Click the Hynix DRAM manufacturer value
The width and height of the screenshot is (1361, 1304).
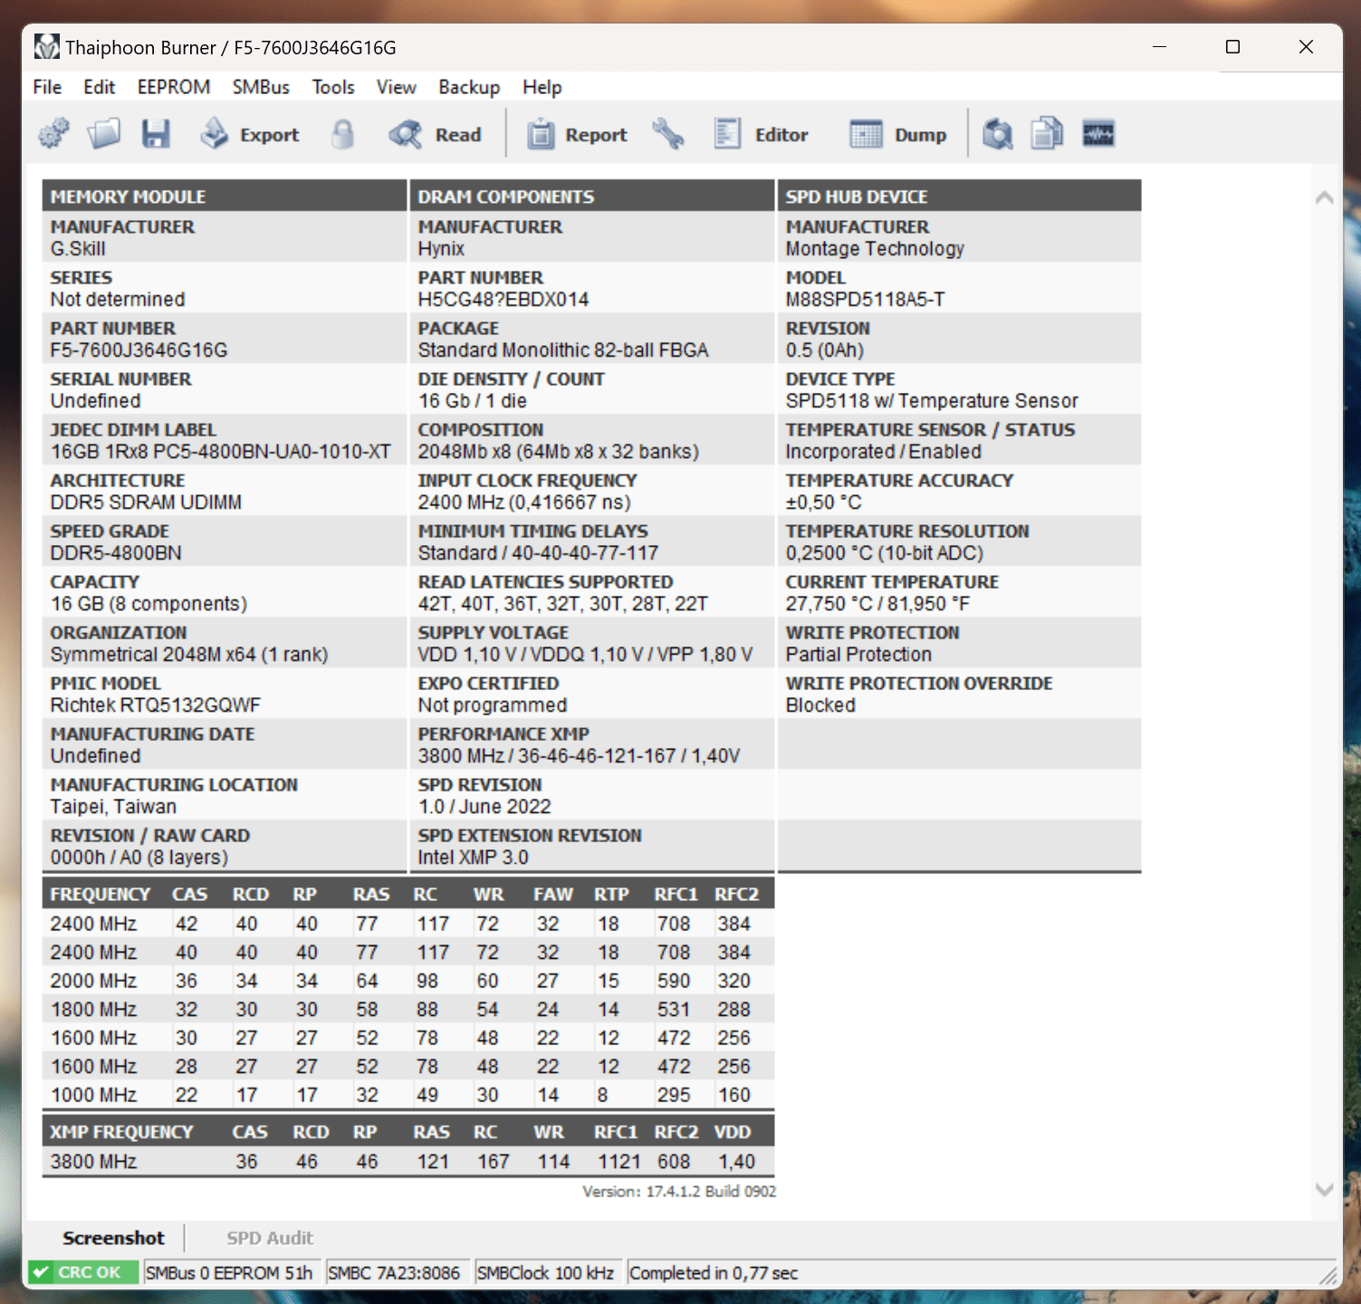tap(441, 248)
